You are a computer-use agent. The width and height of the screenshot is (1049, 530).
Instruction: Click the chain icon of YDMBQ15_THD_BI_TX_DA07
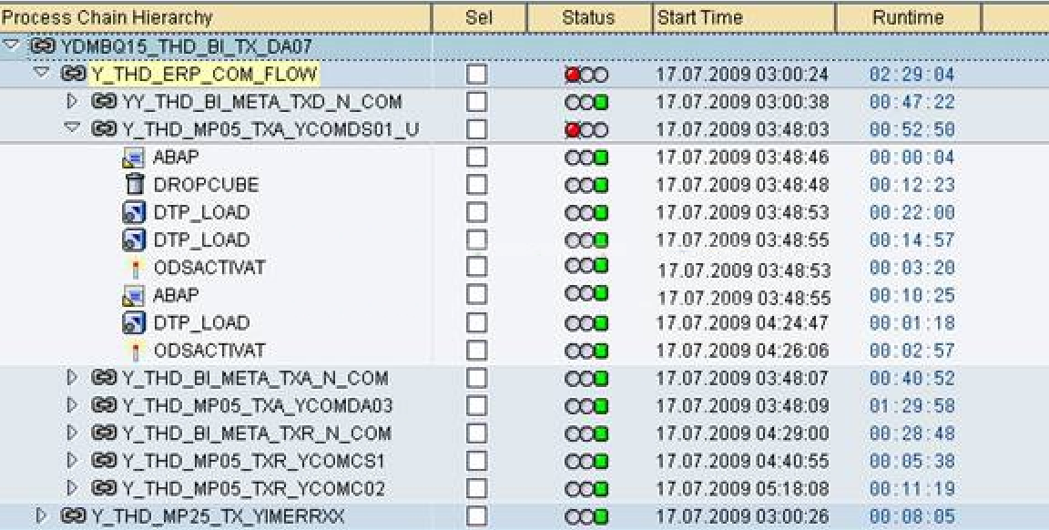pyautogui.click(x=42, y=46)
